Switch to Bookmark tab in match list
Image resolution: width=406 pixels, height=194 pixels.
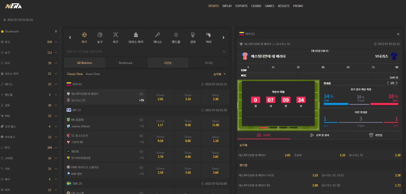[x=126, y=63]
